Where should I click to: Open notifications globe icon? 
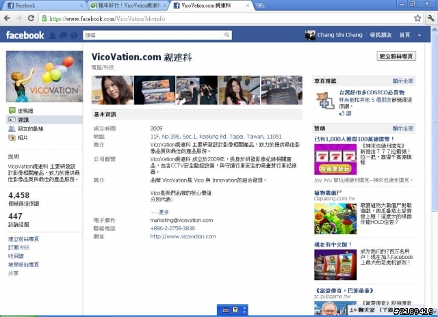pos(74,35)
